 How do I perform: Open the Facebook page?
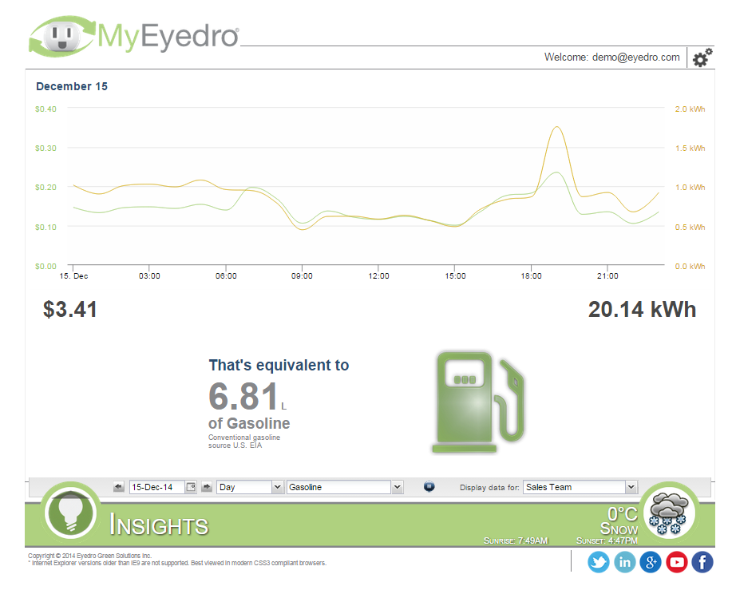point(702,562)
